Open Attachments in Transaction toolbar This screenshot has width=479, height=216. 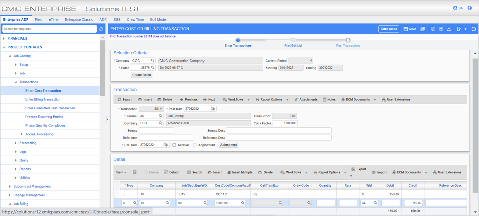point(306,99)
